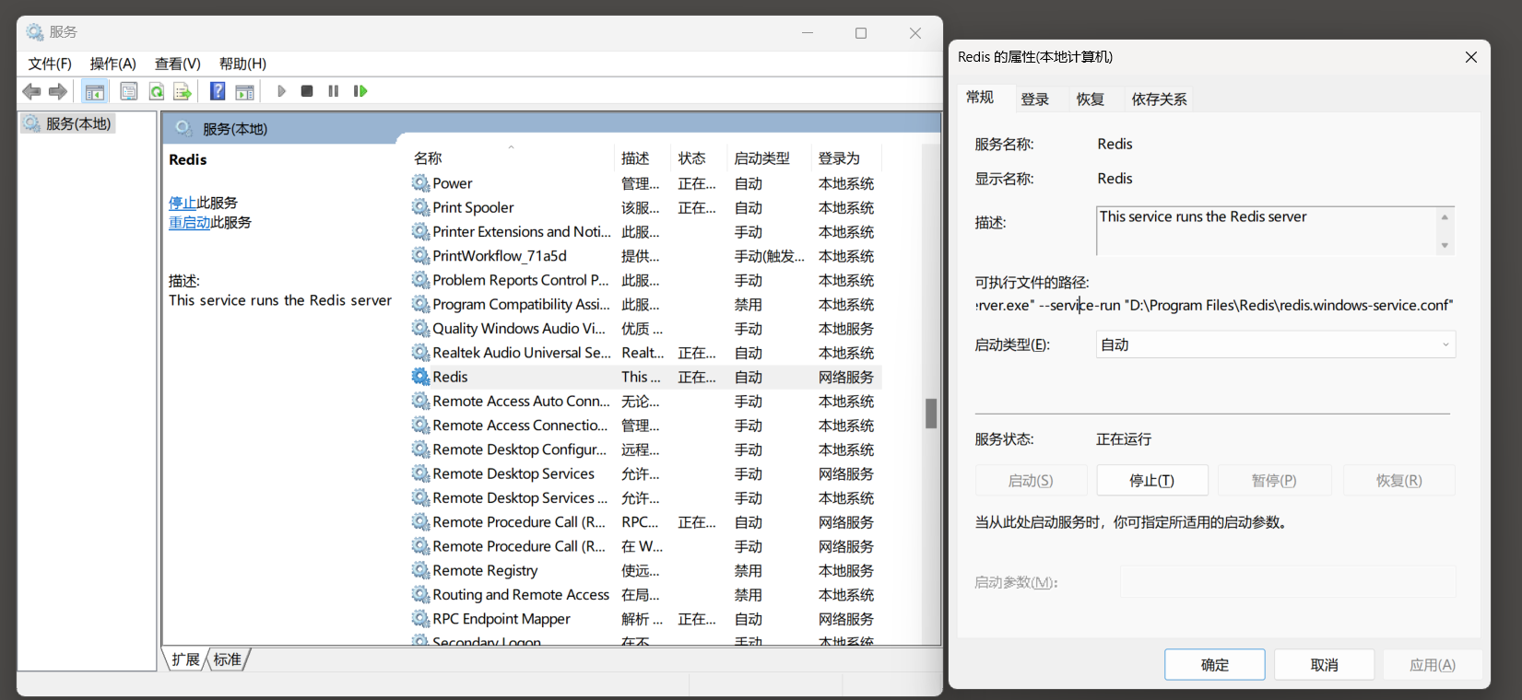Click the gear icon beside Print Spooler
This screenshot has width=1522, height=700.
pyautogui.click(x=420, y=207)
